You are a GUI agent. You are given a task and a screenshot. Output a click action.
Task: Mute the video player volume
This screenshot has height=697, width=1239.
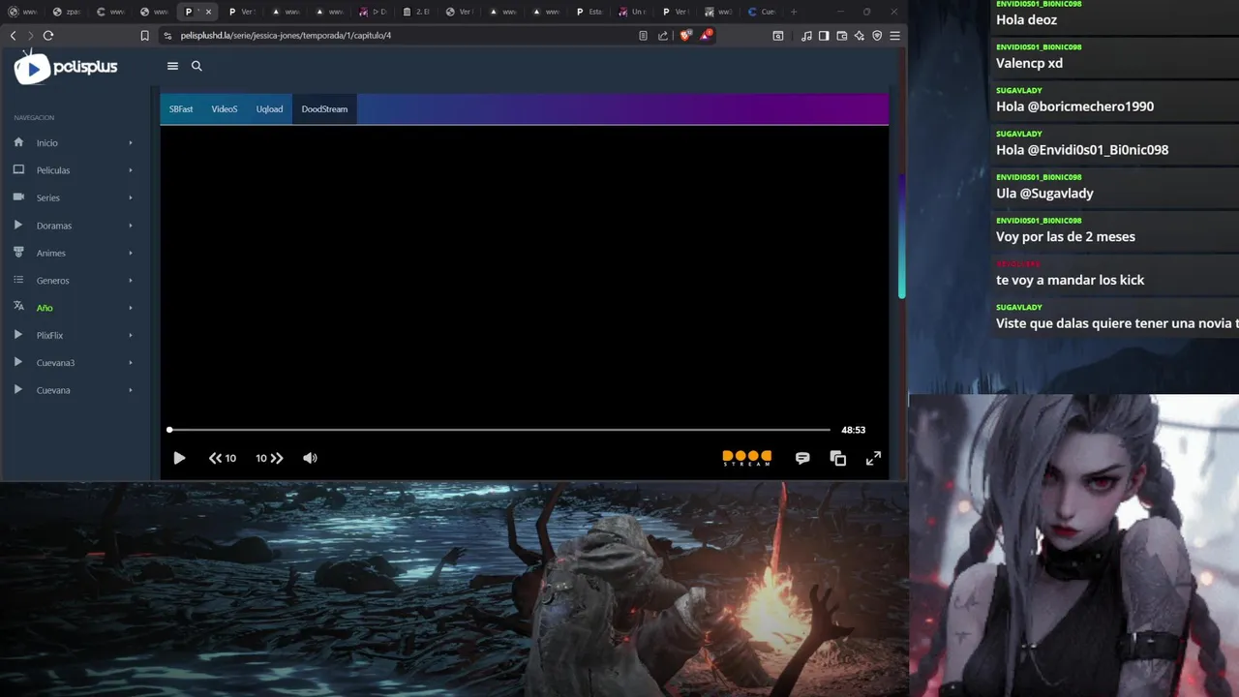coord(310,458)
